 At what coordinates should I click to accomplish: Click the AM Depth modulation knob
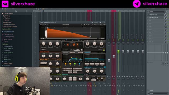88,71
